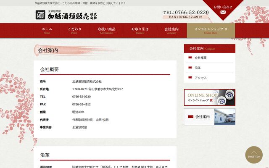Viewport: 269px width, 168px height.
Task: Open the こだわり Policy menu item
Action: 74,31
